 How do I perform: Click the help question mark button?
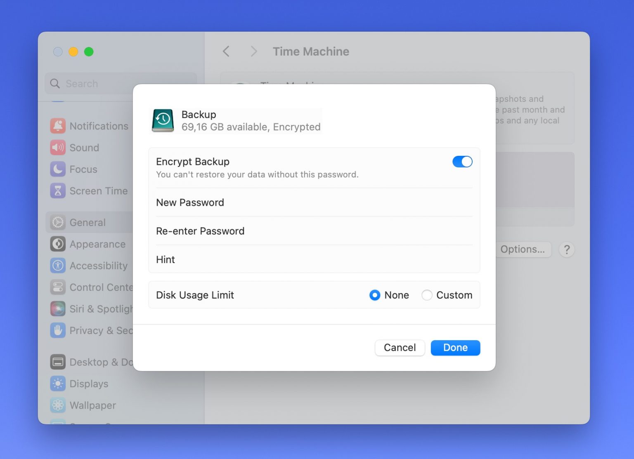point(567,249)
